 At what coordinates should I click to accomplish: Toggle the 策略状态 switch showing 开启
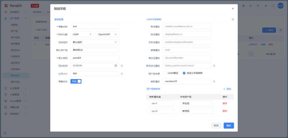coord(76,81)
